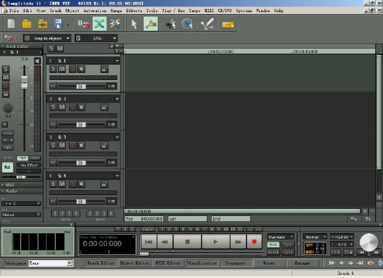Toggle the mono button in the Track Editor

click(8, 134)
